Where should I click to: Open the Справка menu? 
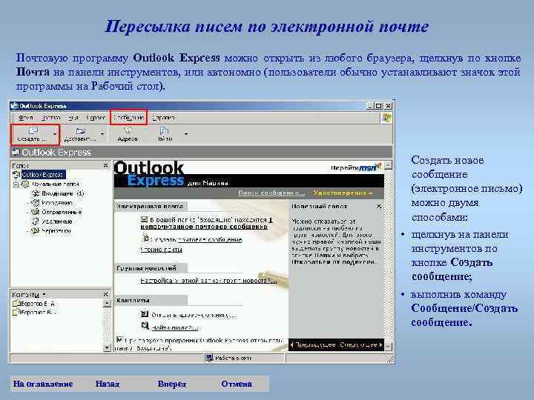click(x=163, y=118)
